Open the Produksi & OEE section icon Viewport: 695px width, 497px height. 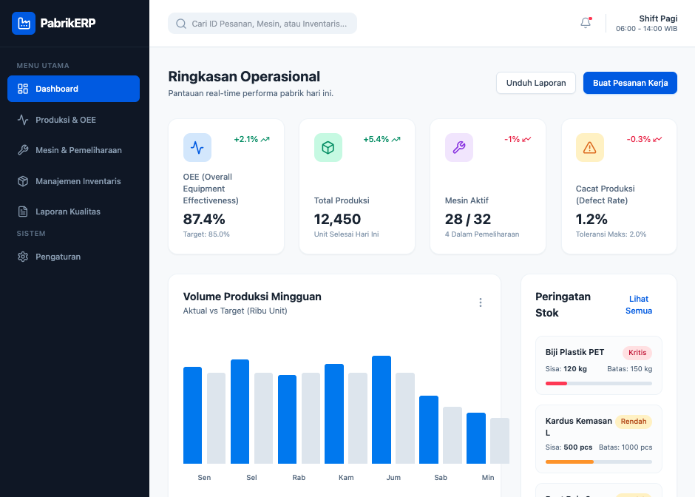pos(24,119)
